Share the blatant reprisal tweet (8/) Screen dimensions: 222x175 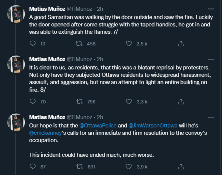[181, 102]
